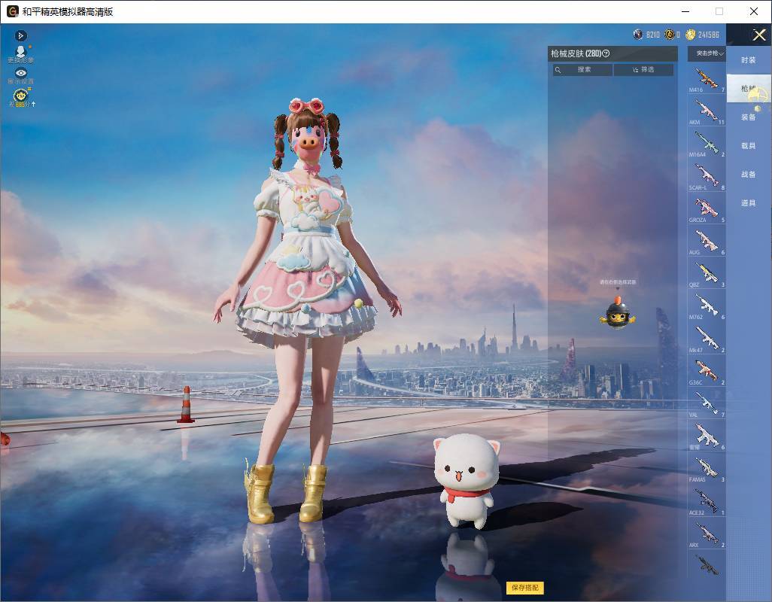
Task: Select the VAL weapon entry
Action: (x=707, y=403)
